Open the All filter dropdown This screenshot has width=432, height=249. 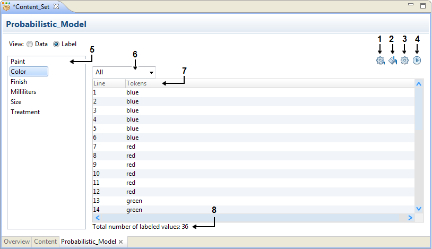(x=125, y=72)
